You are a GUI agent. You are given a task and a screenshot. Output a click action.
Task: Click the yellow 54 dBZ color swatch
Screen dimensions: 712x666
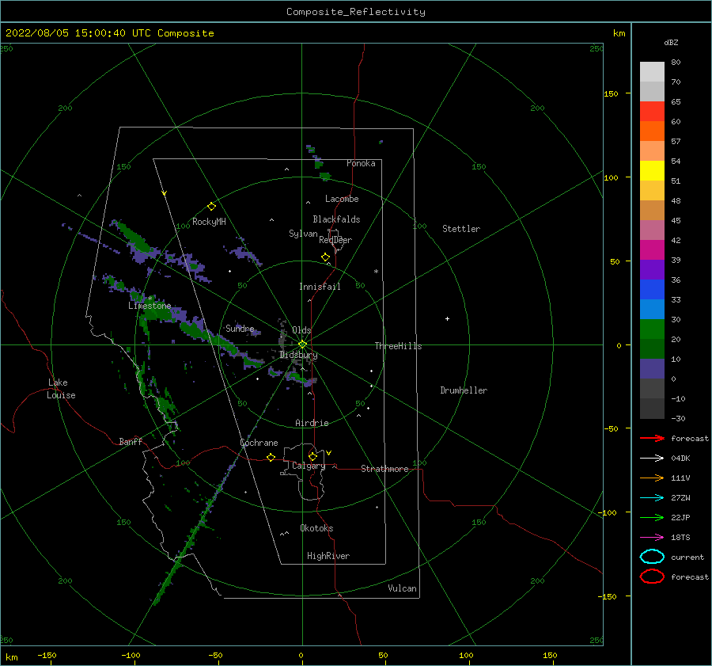(x=652, y=171)
